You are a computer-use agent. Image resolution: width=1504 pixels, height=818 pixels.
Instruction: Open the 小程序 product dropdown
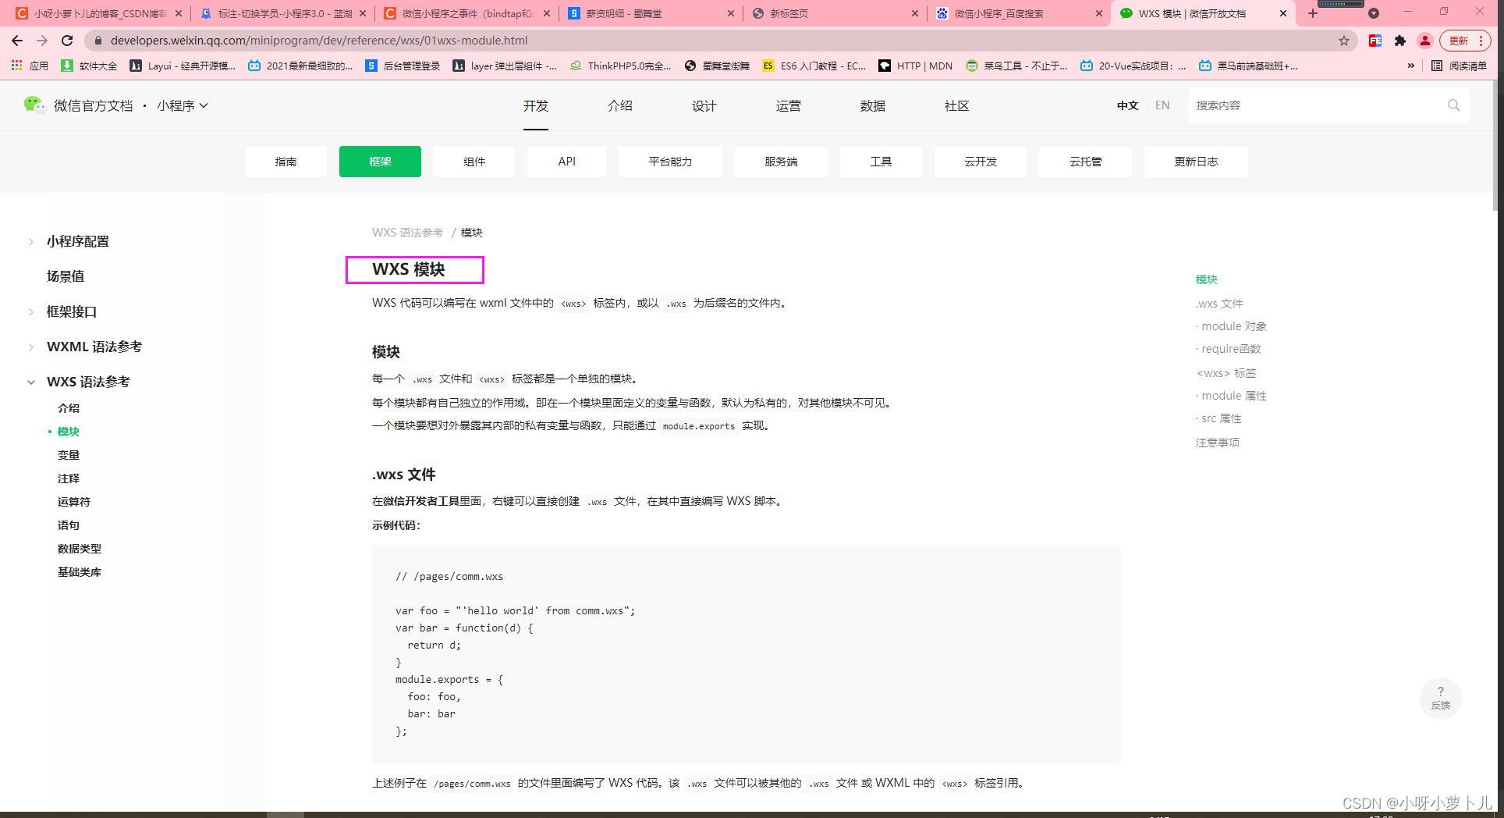coord(183,105)
